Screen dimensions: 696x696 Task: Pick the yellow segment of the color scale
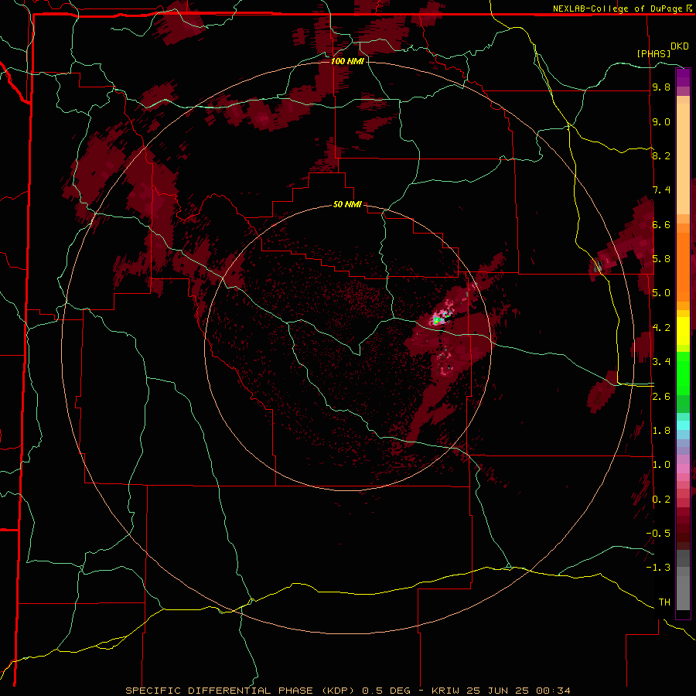[x=683, y=331]
